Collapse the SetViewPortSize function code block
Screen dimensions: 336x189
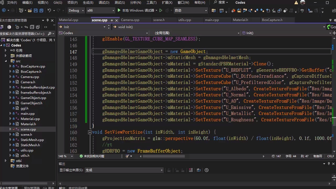tap(90, 132)
